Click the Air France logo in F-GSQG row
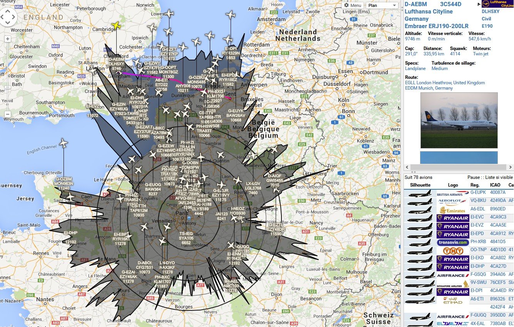Viewport: 514px width, 327px height. (453, 275)
